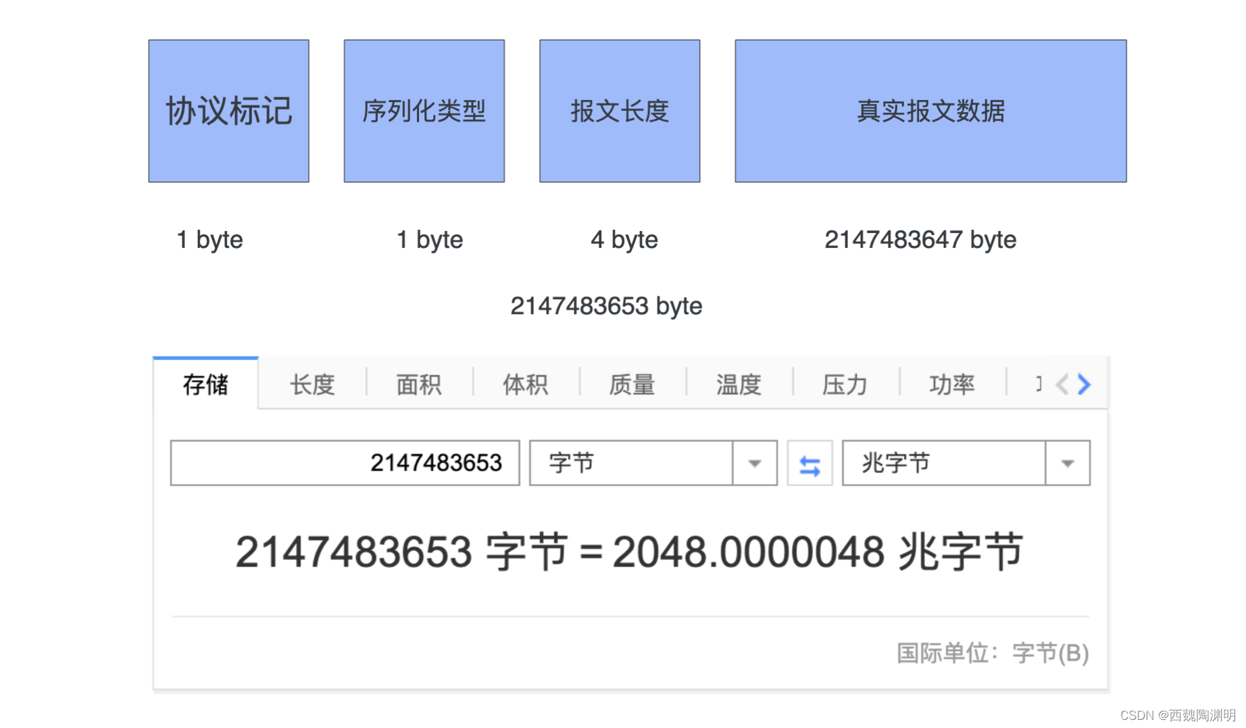Viewport: 1246px width, 728px height.
Task: Open the 兆字节 unit dropdown
Action: coord(1066,463)
